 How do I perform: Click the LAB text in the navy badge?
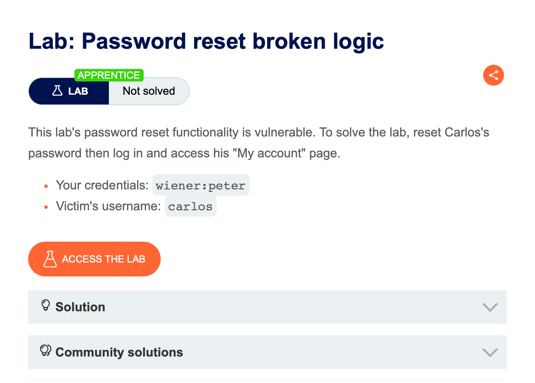(x=78, y=91)
